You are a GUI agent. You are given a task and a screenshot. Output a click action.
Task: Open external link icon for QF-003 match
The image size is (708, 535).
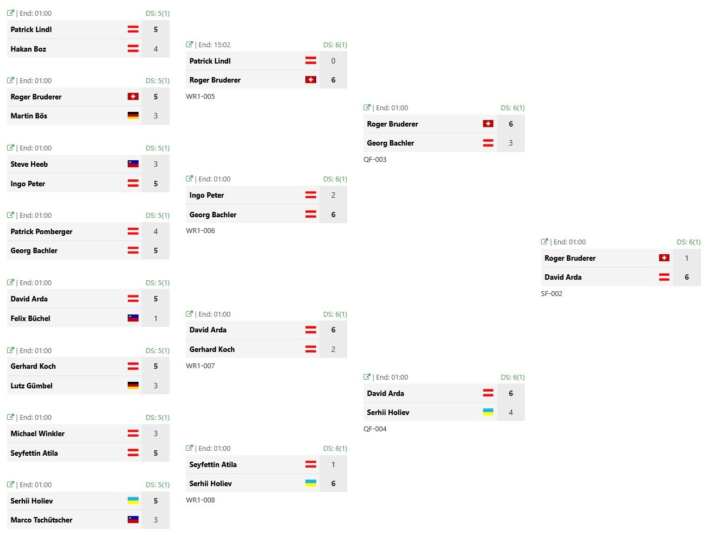(367, 108)
